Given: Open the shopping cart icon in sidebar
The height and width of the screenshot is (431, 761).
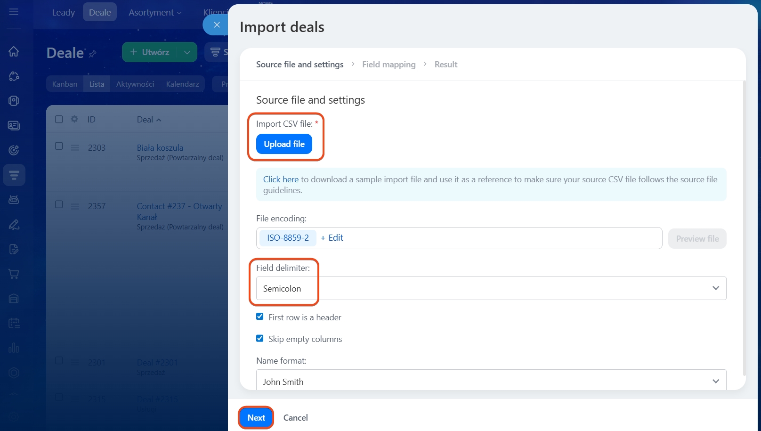Looking at the screenshot, I should [x=14, y=274].
